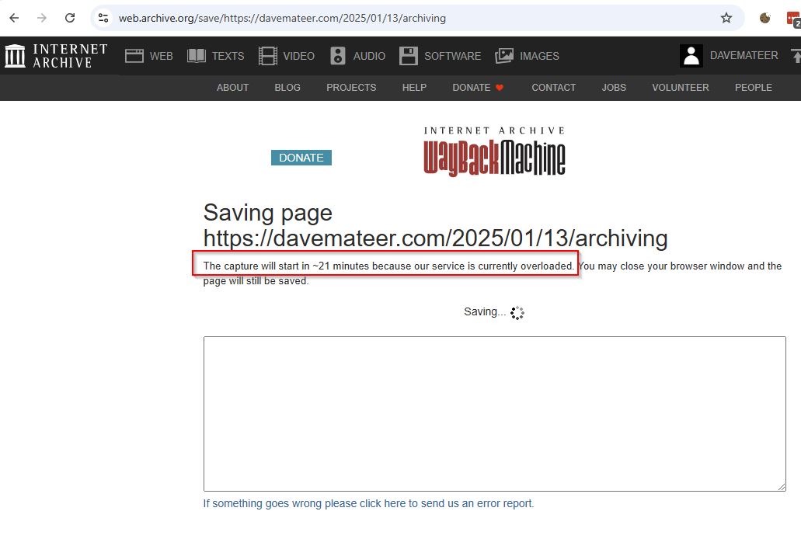
Task: Open the Audio speaker icon
Action: pyautogui.click(x=338, y=56)
